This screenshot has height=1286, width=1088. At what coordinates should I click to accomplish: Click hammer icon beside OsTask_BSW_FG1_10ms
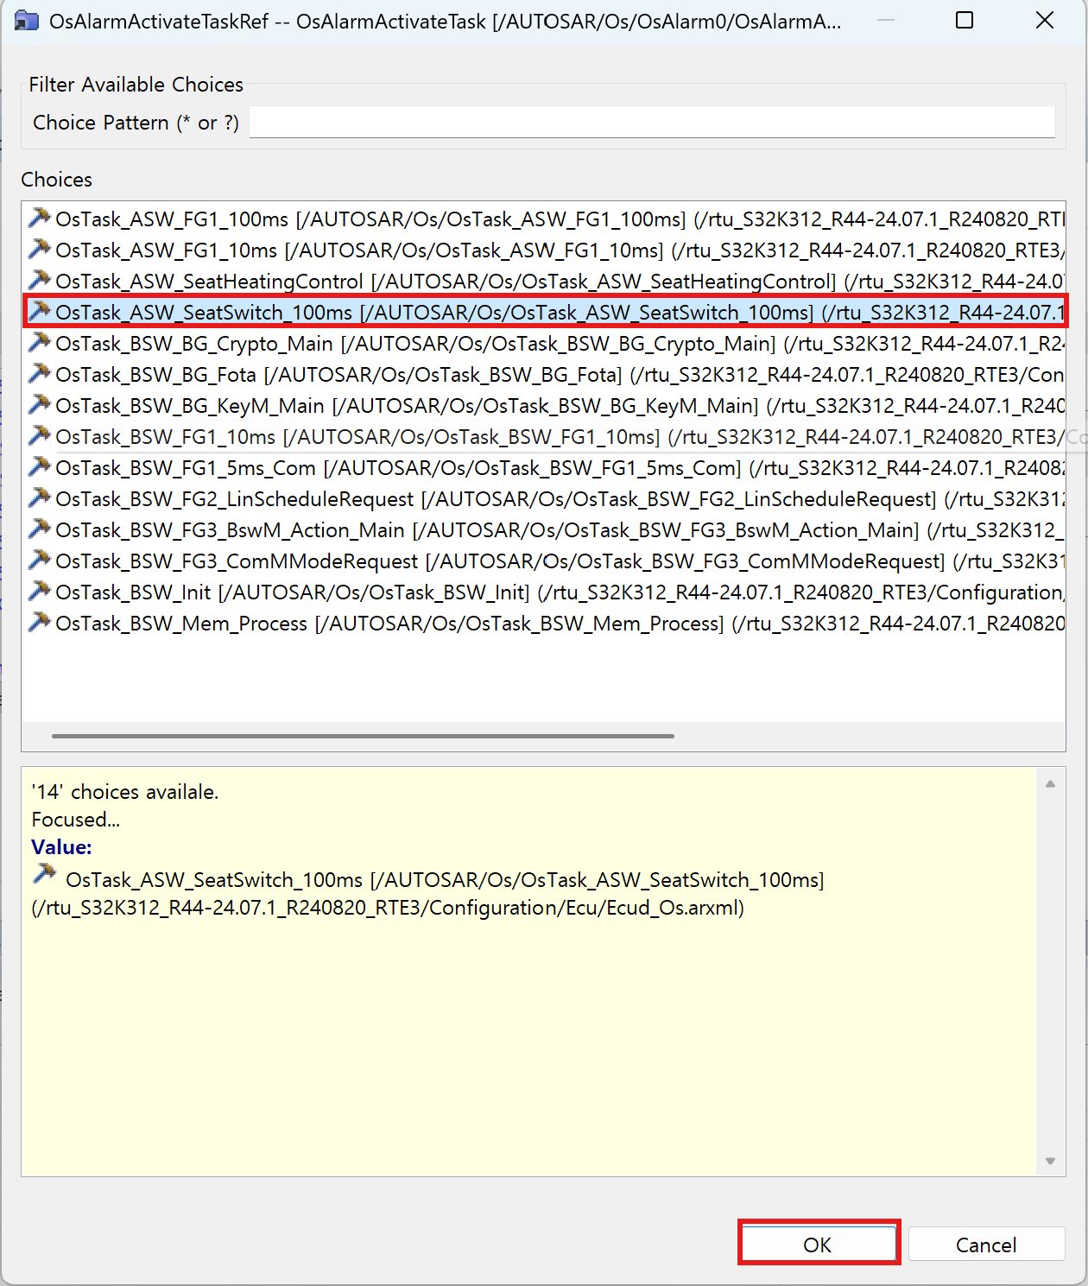click(39, 435)
